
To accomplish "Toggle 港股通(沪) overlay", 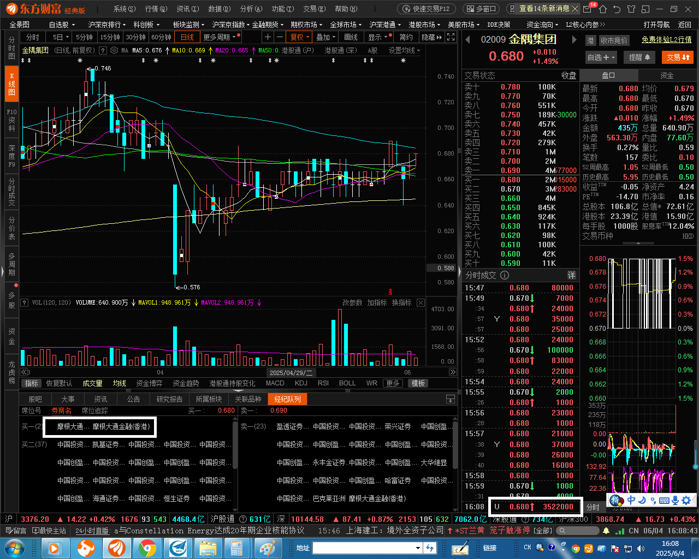I will [x=298, y=50].
